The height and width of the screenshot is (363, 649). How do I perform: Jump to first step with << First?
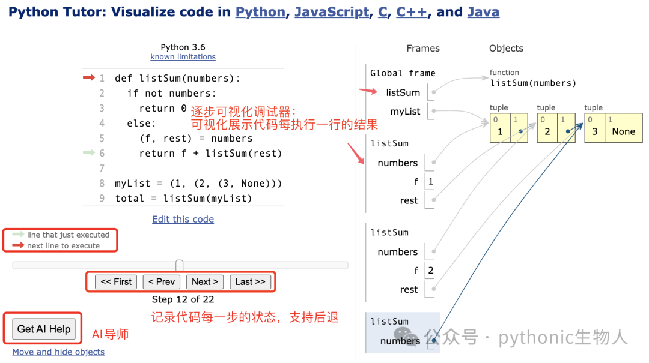[x=116, y=282]
